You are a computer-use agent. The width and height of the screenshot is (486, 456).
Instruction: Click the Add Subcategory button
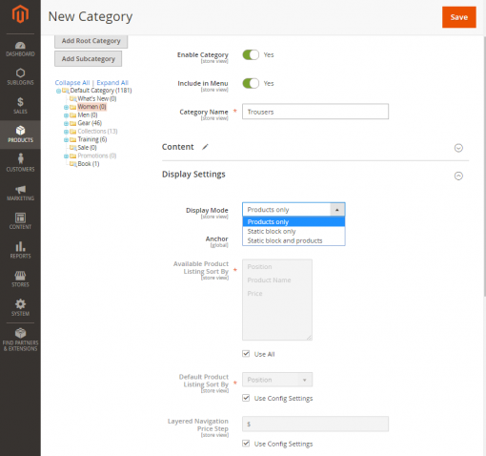click(x=88, y=59)
